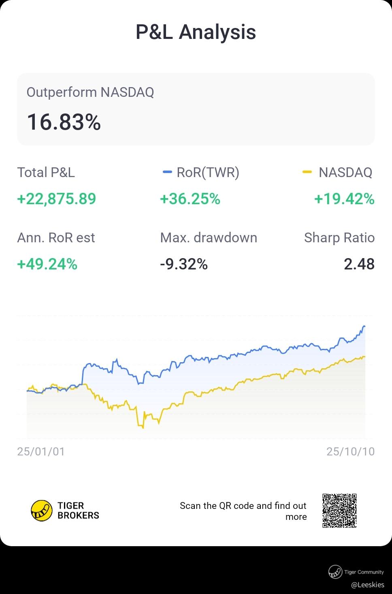Click the blue RoR(TWR) legend dash

pos(167,173)
